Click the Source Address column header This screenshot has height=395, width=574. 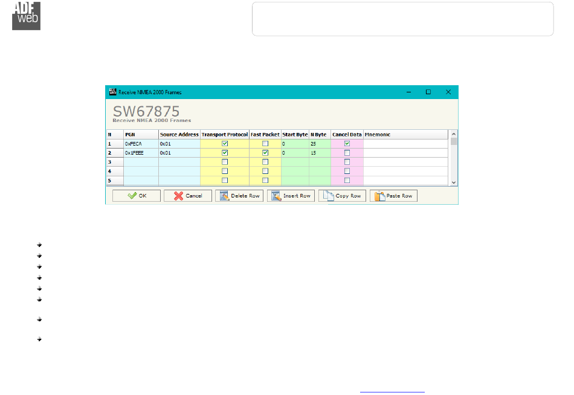[179, 134]
